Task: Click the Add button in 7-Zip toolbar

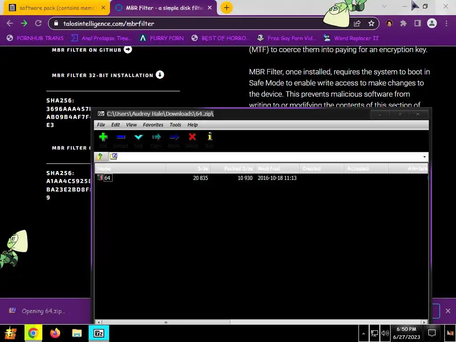Action: 103,140
